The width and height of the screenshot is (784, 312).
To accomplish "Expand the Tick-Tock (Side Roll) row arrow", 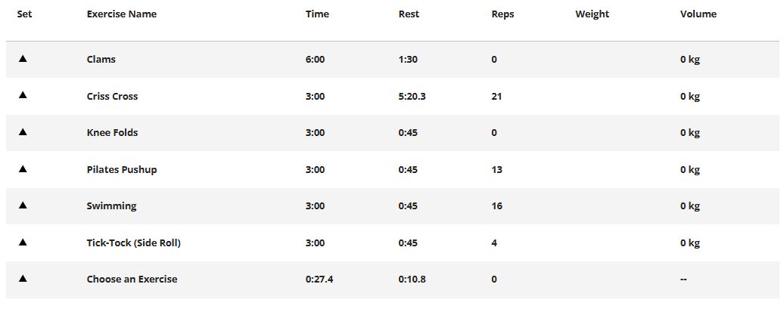I will [23, 242].
